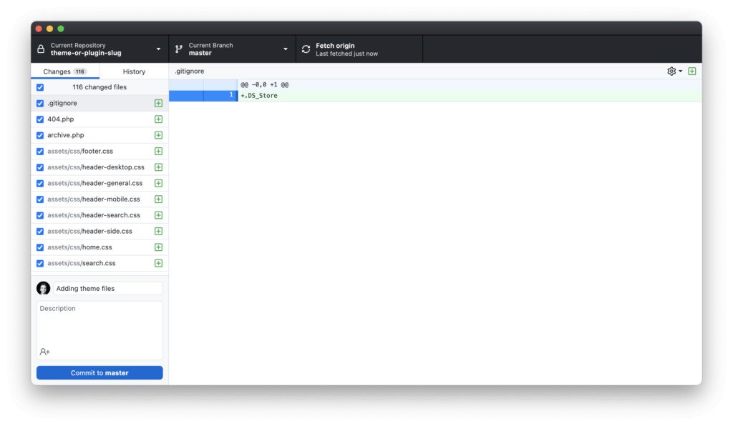Click the user avatar thumbnail near the summary field
This screenshot has height=426, width=733.
[44, 288]
